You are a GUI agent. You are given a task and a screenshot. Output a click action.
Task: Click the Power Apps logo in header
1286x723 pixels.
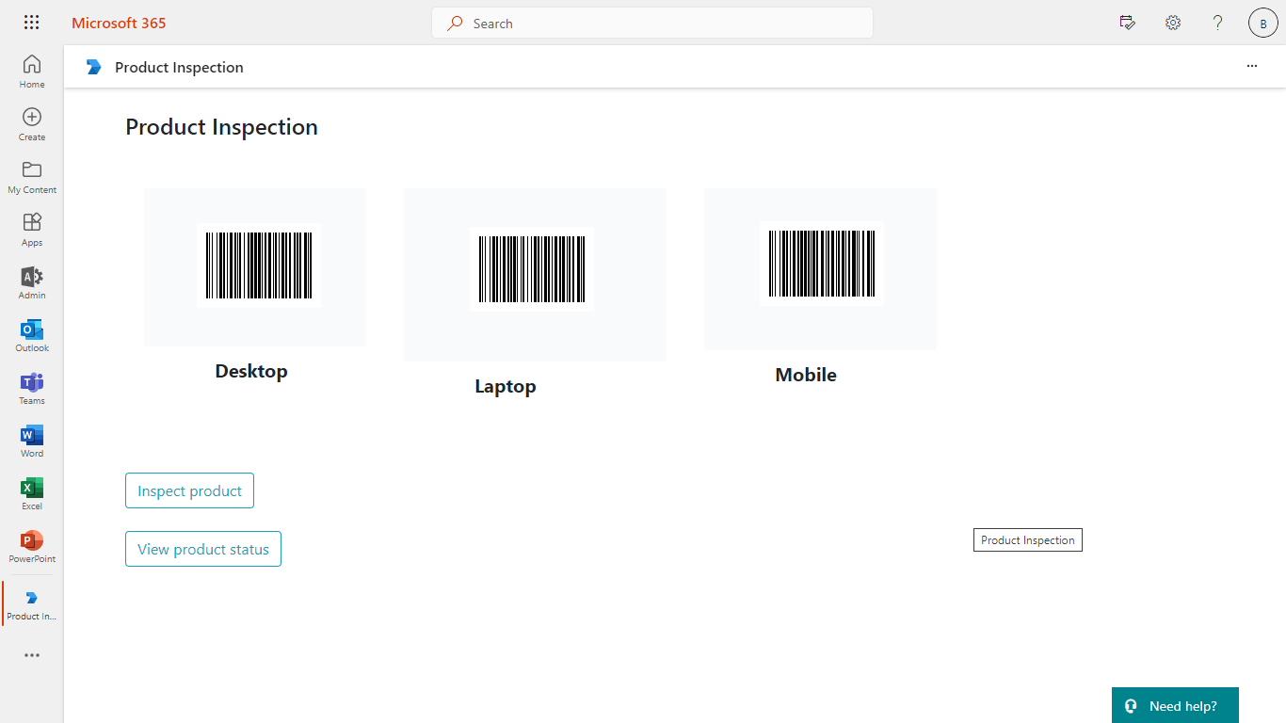93,67
